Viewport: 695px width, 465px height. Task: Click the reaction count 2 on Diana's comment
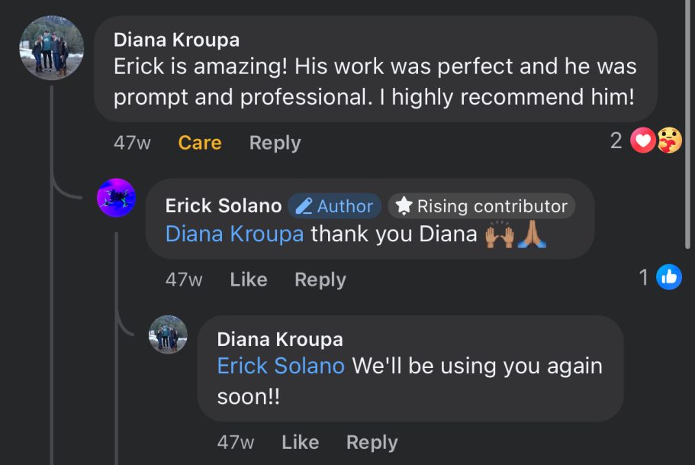(x=616, y=140)
